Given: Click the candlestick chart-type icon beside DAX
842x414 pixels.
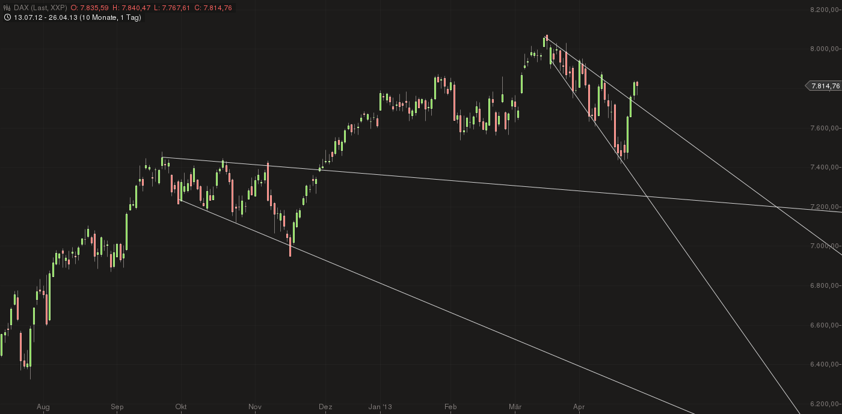Looking at the screenshot, I should pos(7,8).
